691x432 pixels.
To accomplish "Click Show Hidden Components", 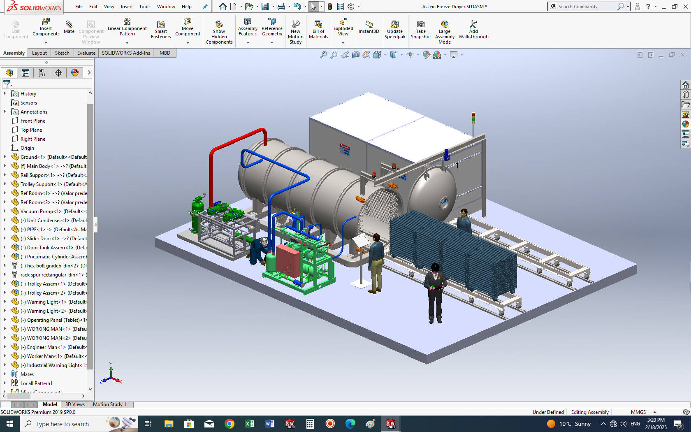I will [x=219, y=32].
